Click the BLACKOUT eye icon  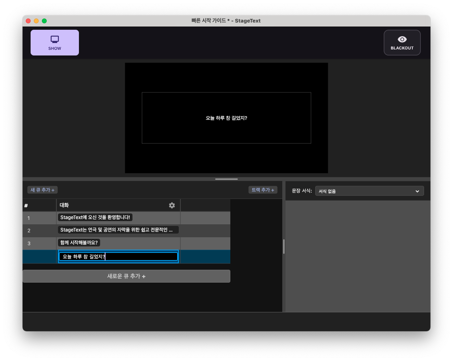click(x=402, y=39)
